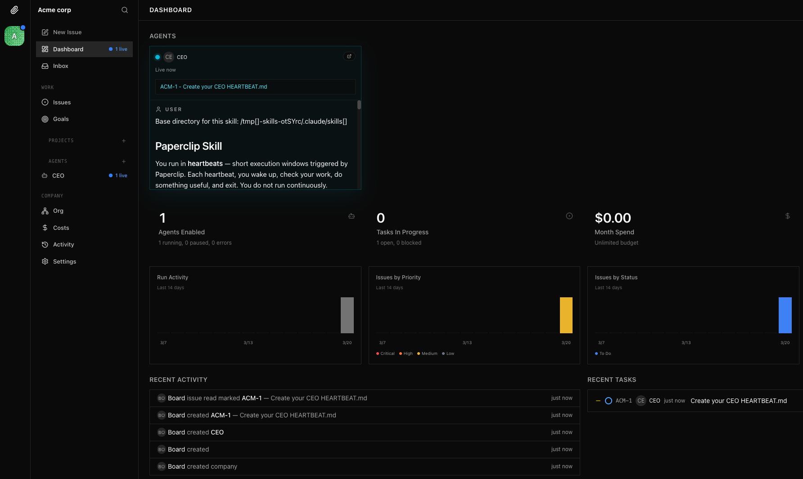The image size is (803, 479).
Task: Select the Dashboard icon in the sidebar
Action: click(45, 49)
